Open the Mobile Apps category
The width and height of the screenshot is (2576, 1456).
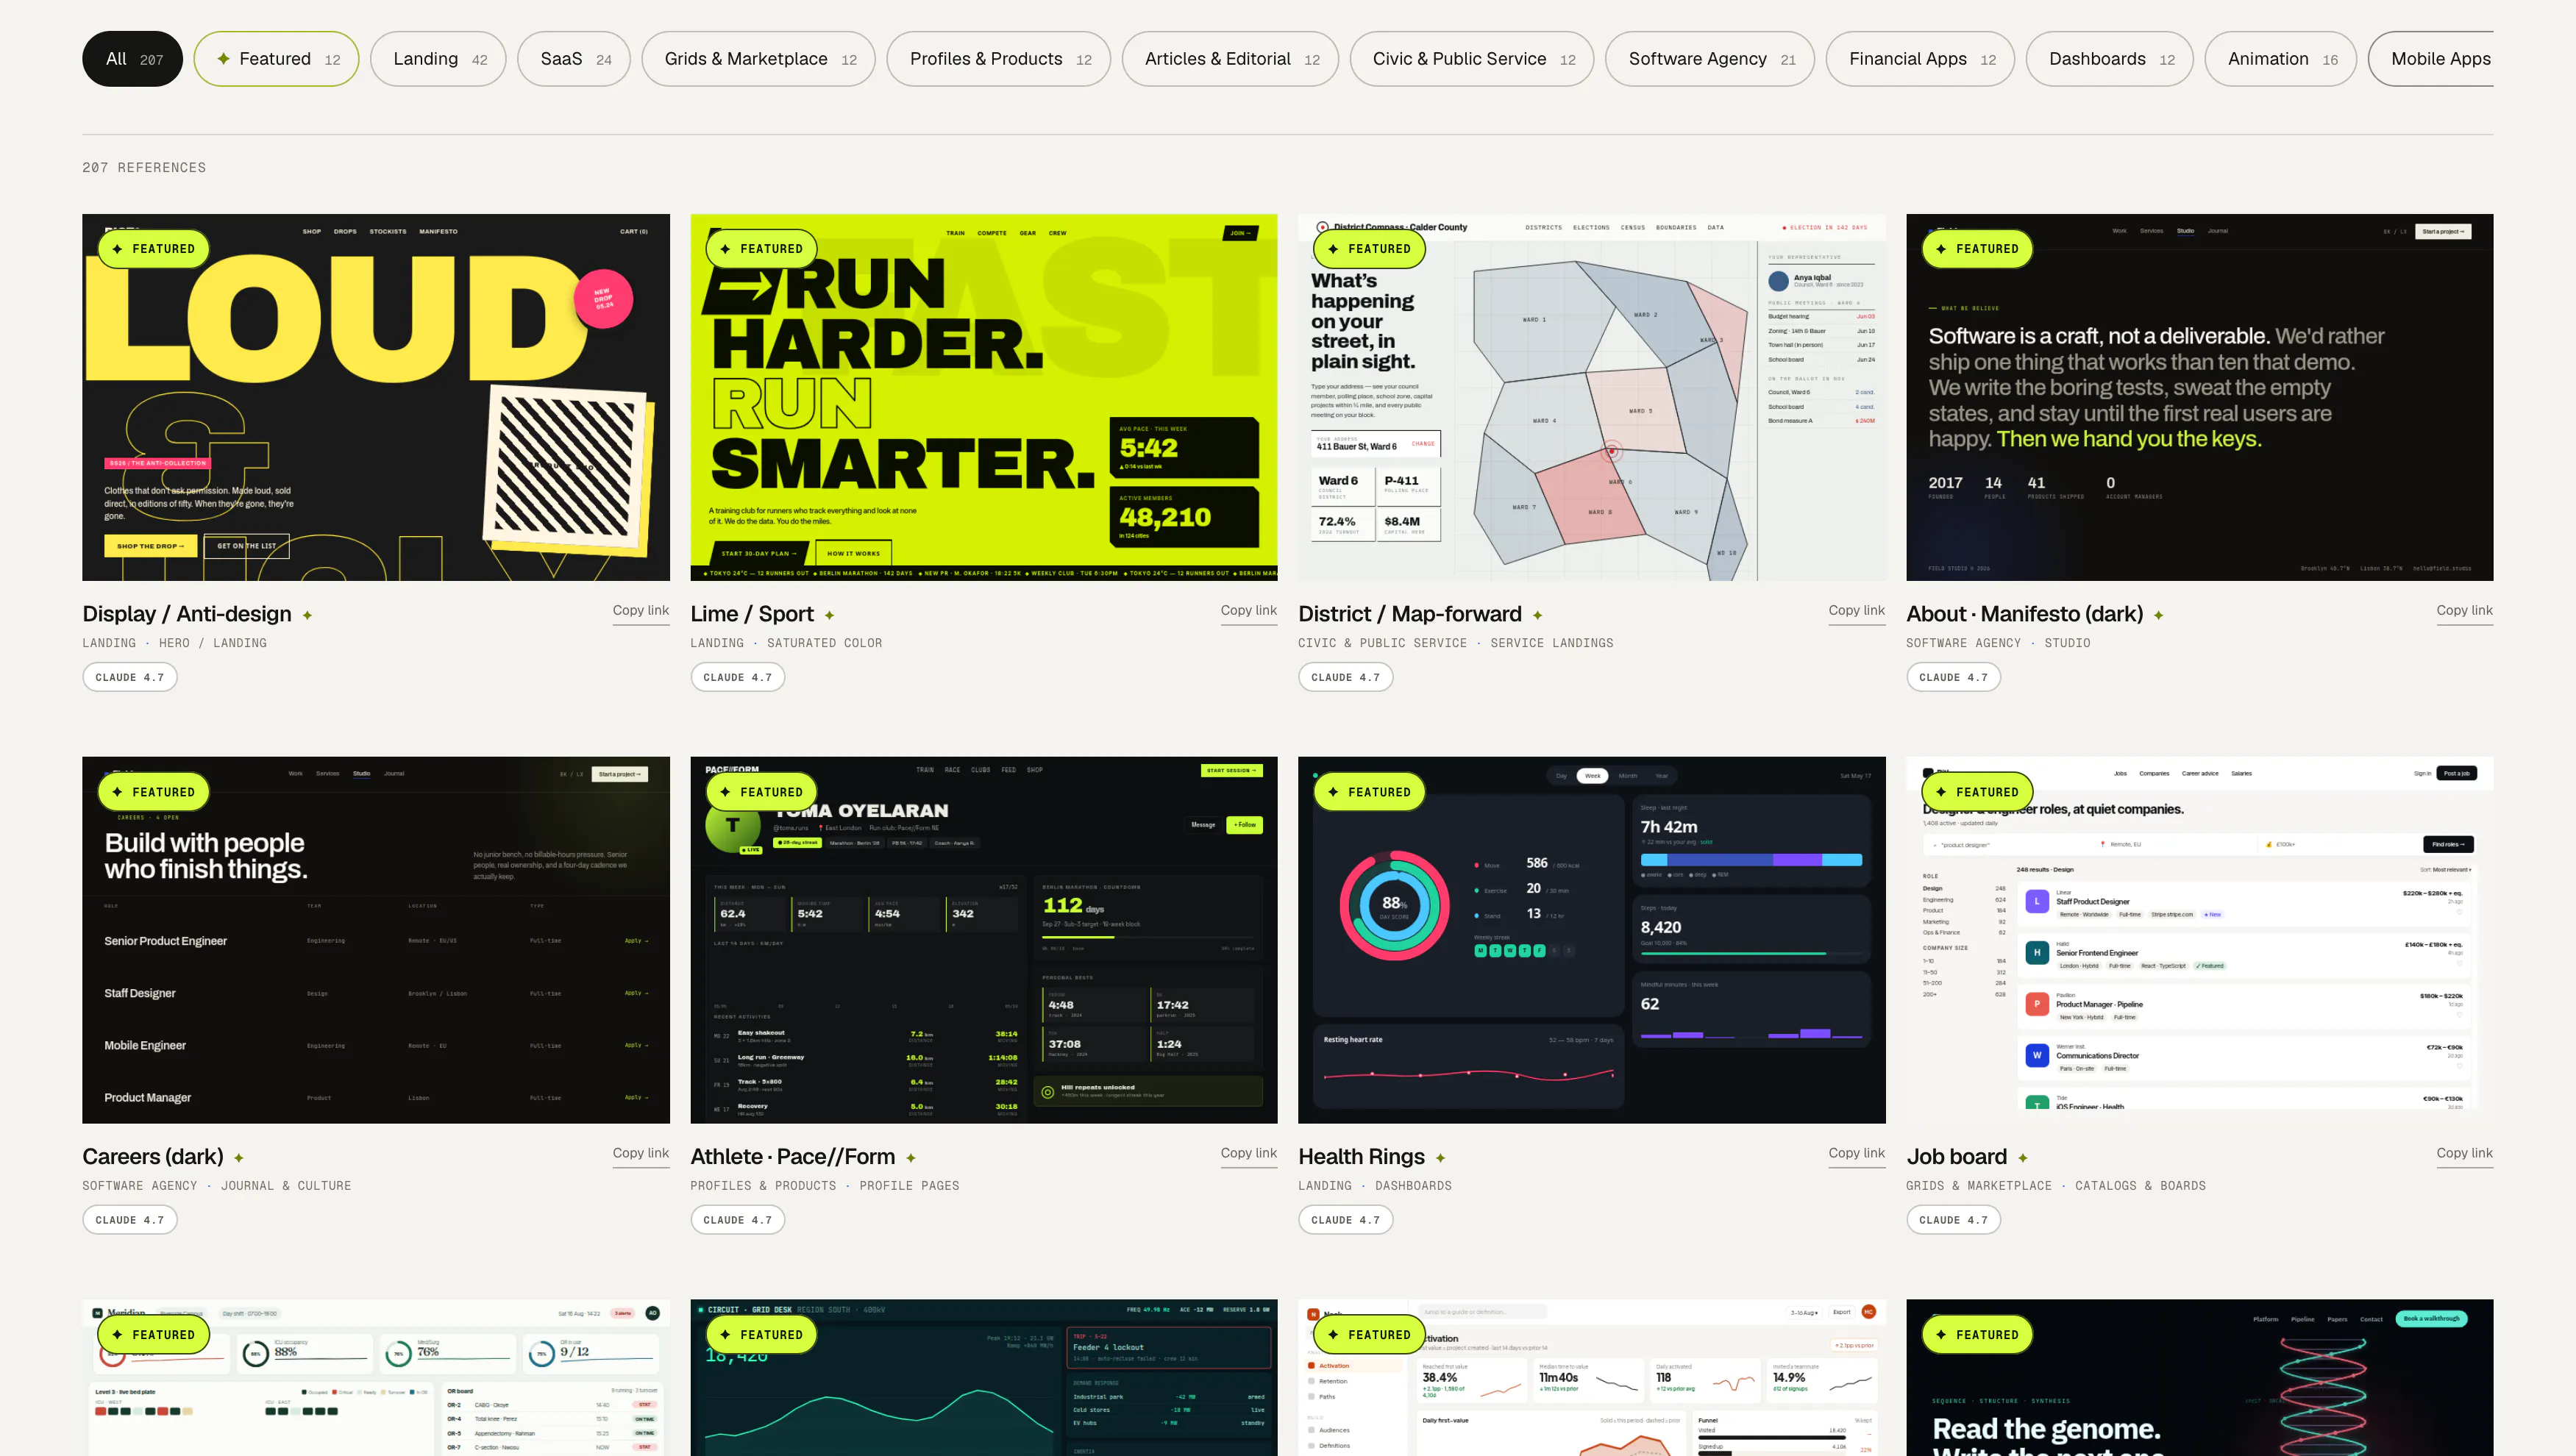tap(2431, 59)
